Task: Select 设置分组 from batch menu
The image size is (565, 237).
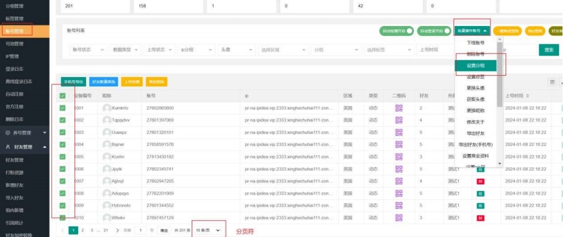Action: (475, 66)
